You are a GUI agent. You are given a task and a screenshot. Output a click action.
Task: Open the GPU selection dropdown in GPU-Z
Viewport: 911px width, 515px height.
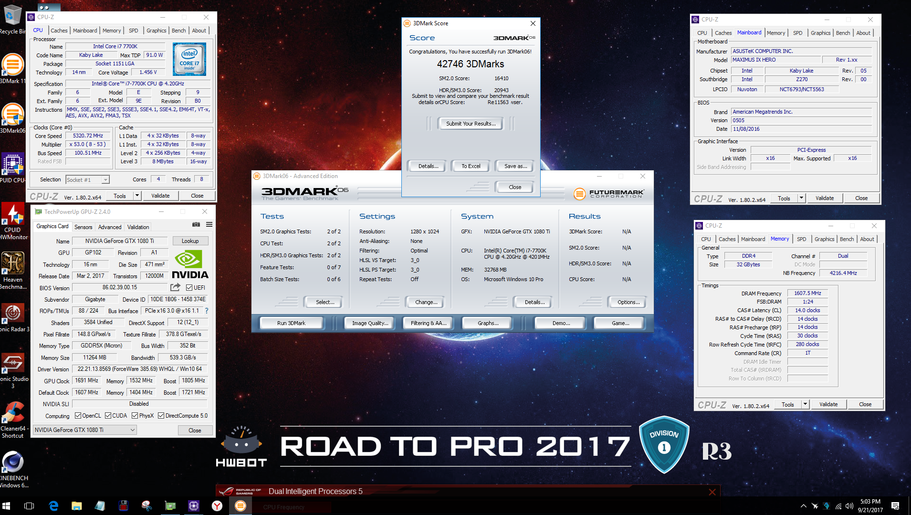(x=85, y=430)
